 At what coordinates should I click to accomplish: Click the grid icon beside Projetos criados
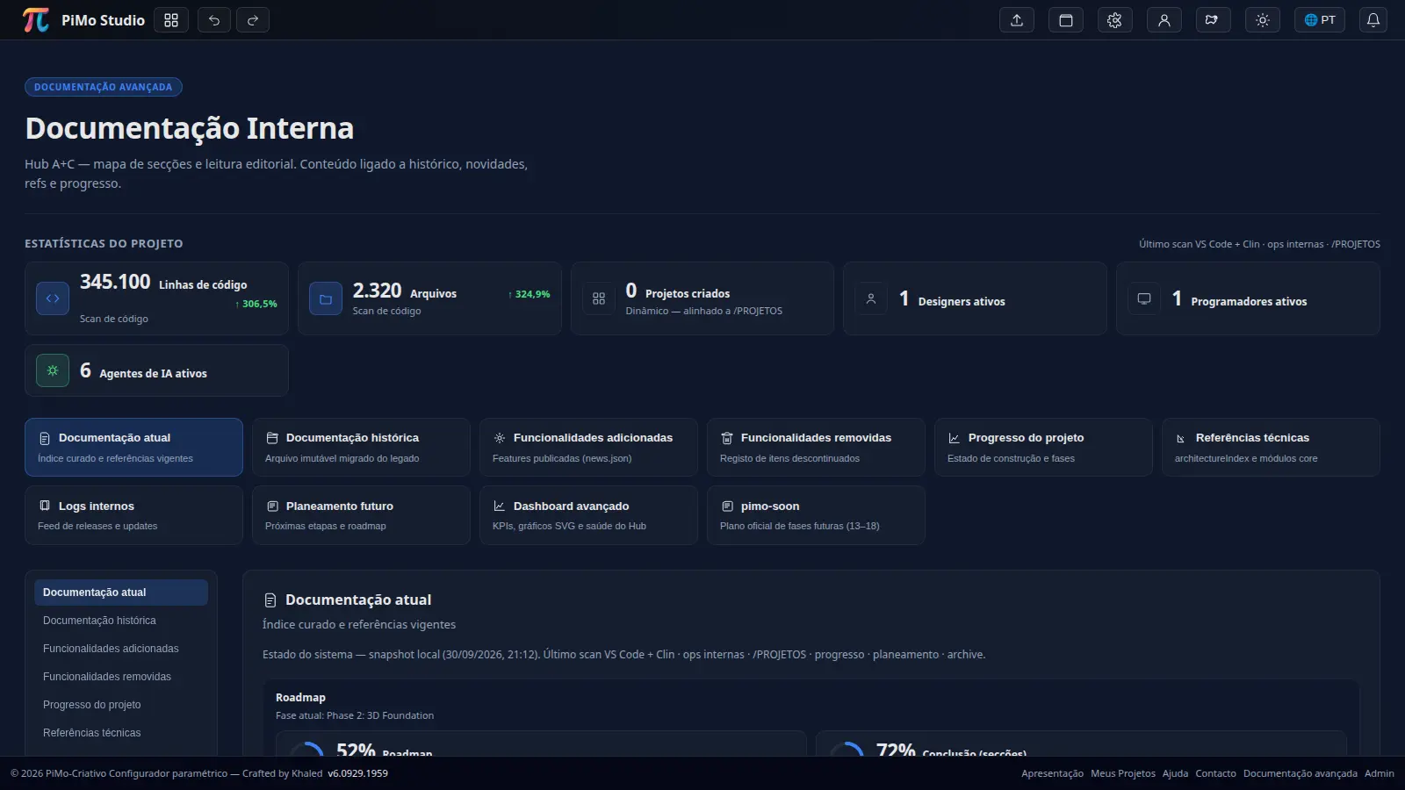pos(599,299)
